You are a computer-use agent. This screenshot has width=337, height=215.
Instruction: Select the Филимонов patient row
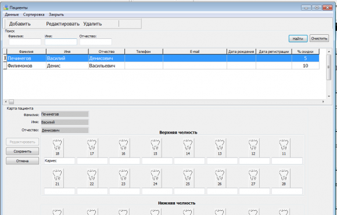tap(161, 66)
